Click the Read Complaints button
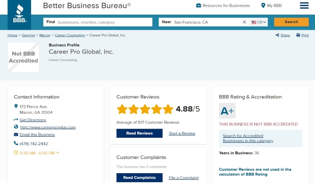 coord(139,177)
